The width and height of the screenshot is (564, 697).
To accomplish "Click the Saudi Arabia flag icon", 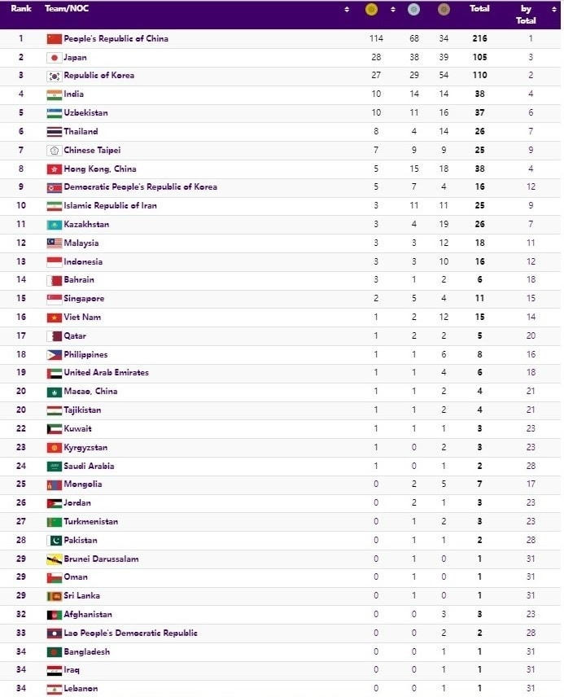I will tap(54, 467).
